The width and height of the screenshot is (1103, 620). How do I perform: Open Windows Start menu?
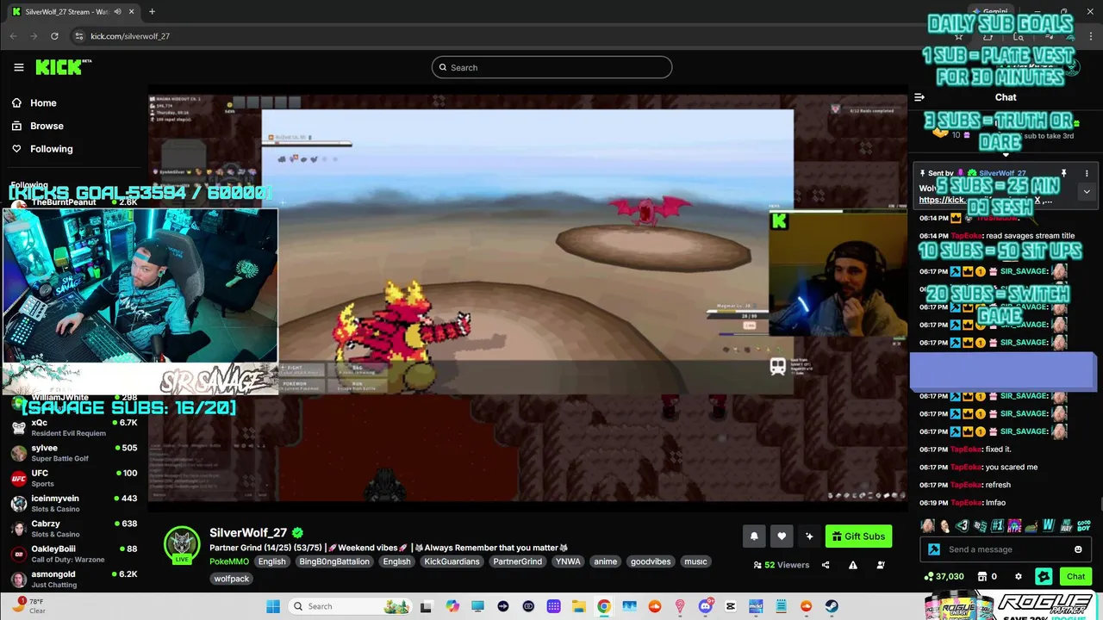point(273,606)
